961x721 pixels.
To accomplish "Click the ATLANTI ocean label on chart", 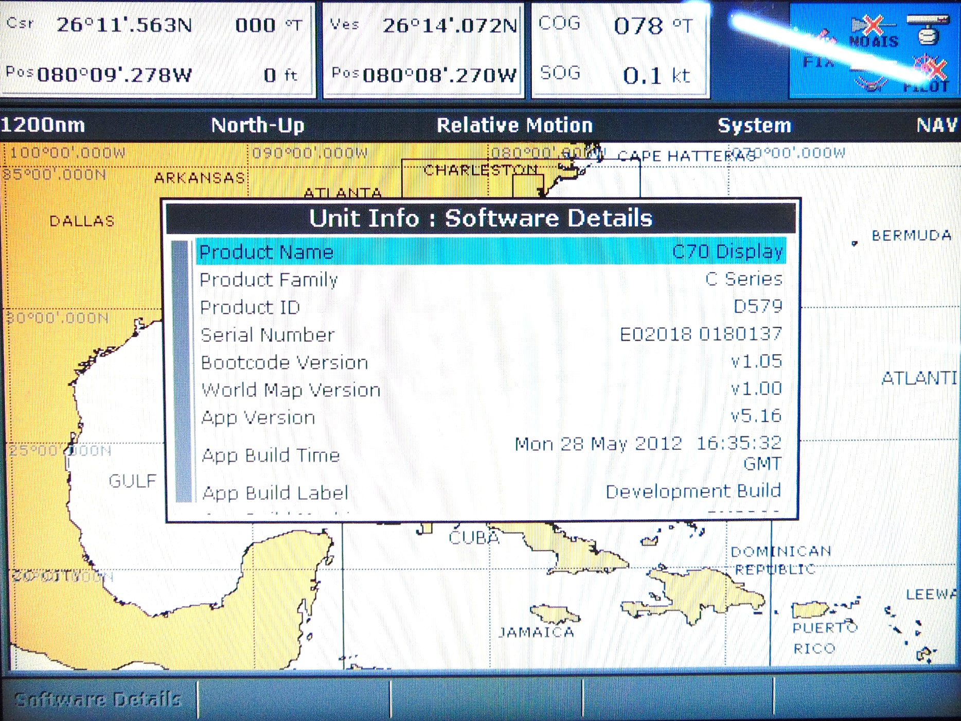I will [919, 379].
